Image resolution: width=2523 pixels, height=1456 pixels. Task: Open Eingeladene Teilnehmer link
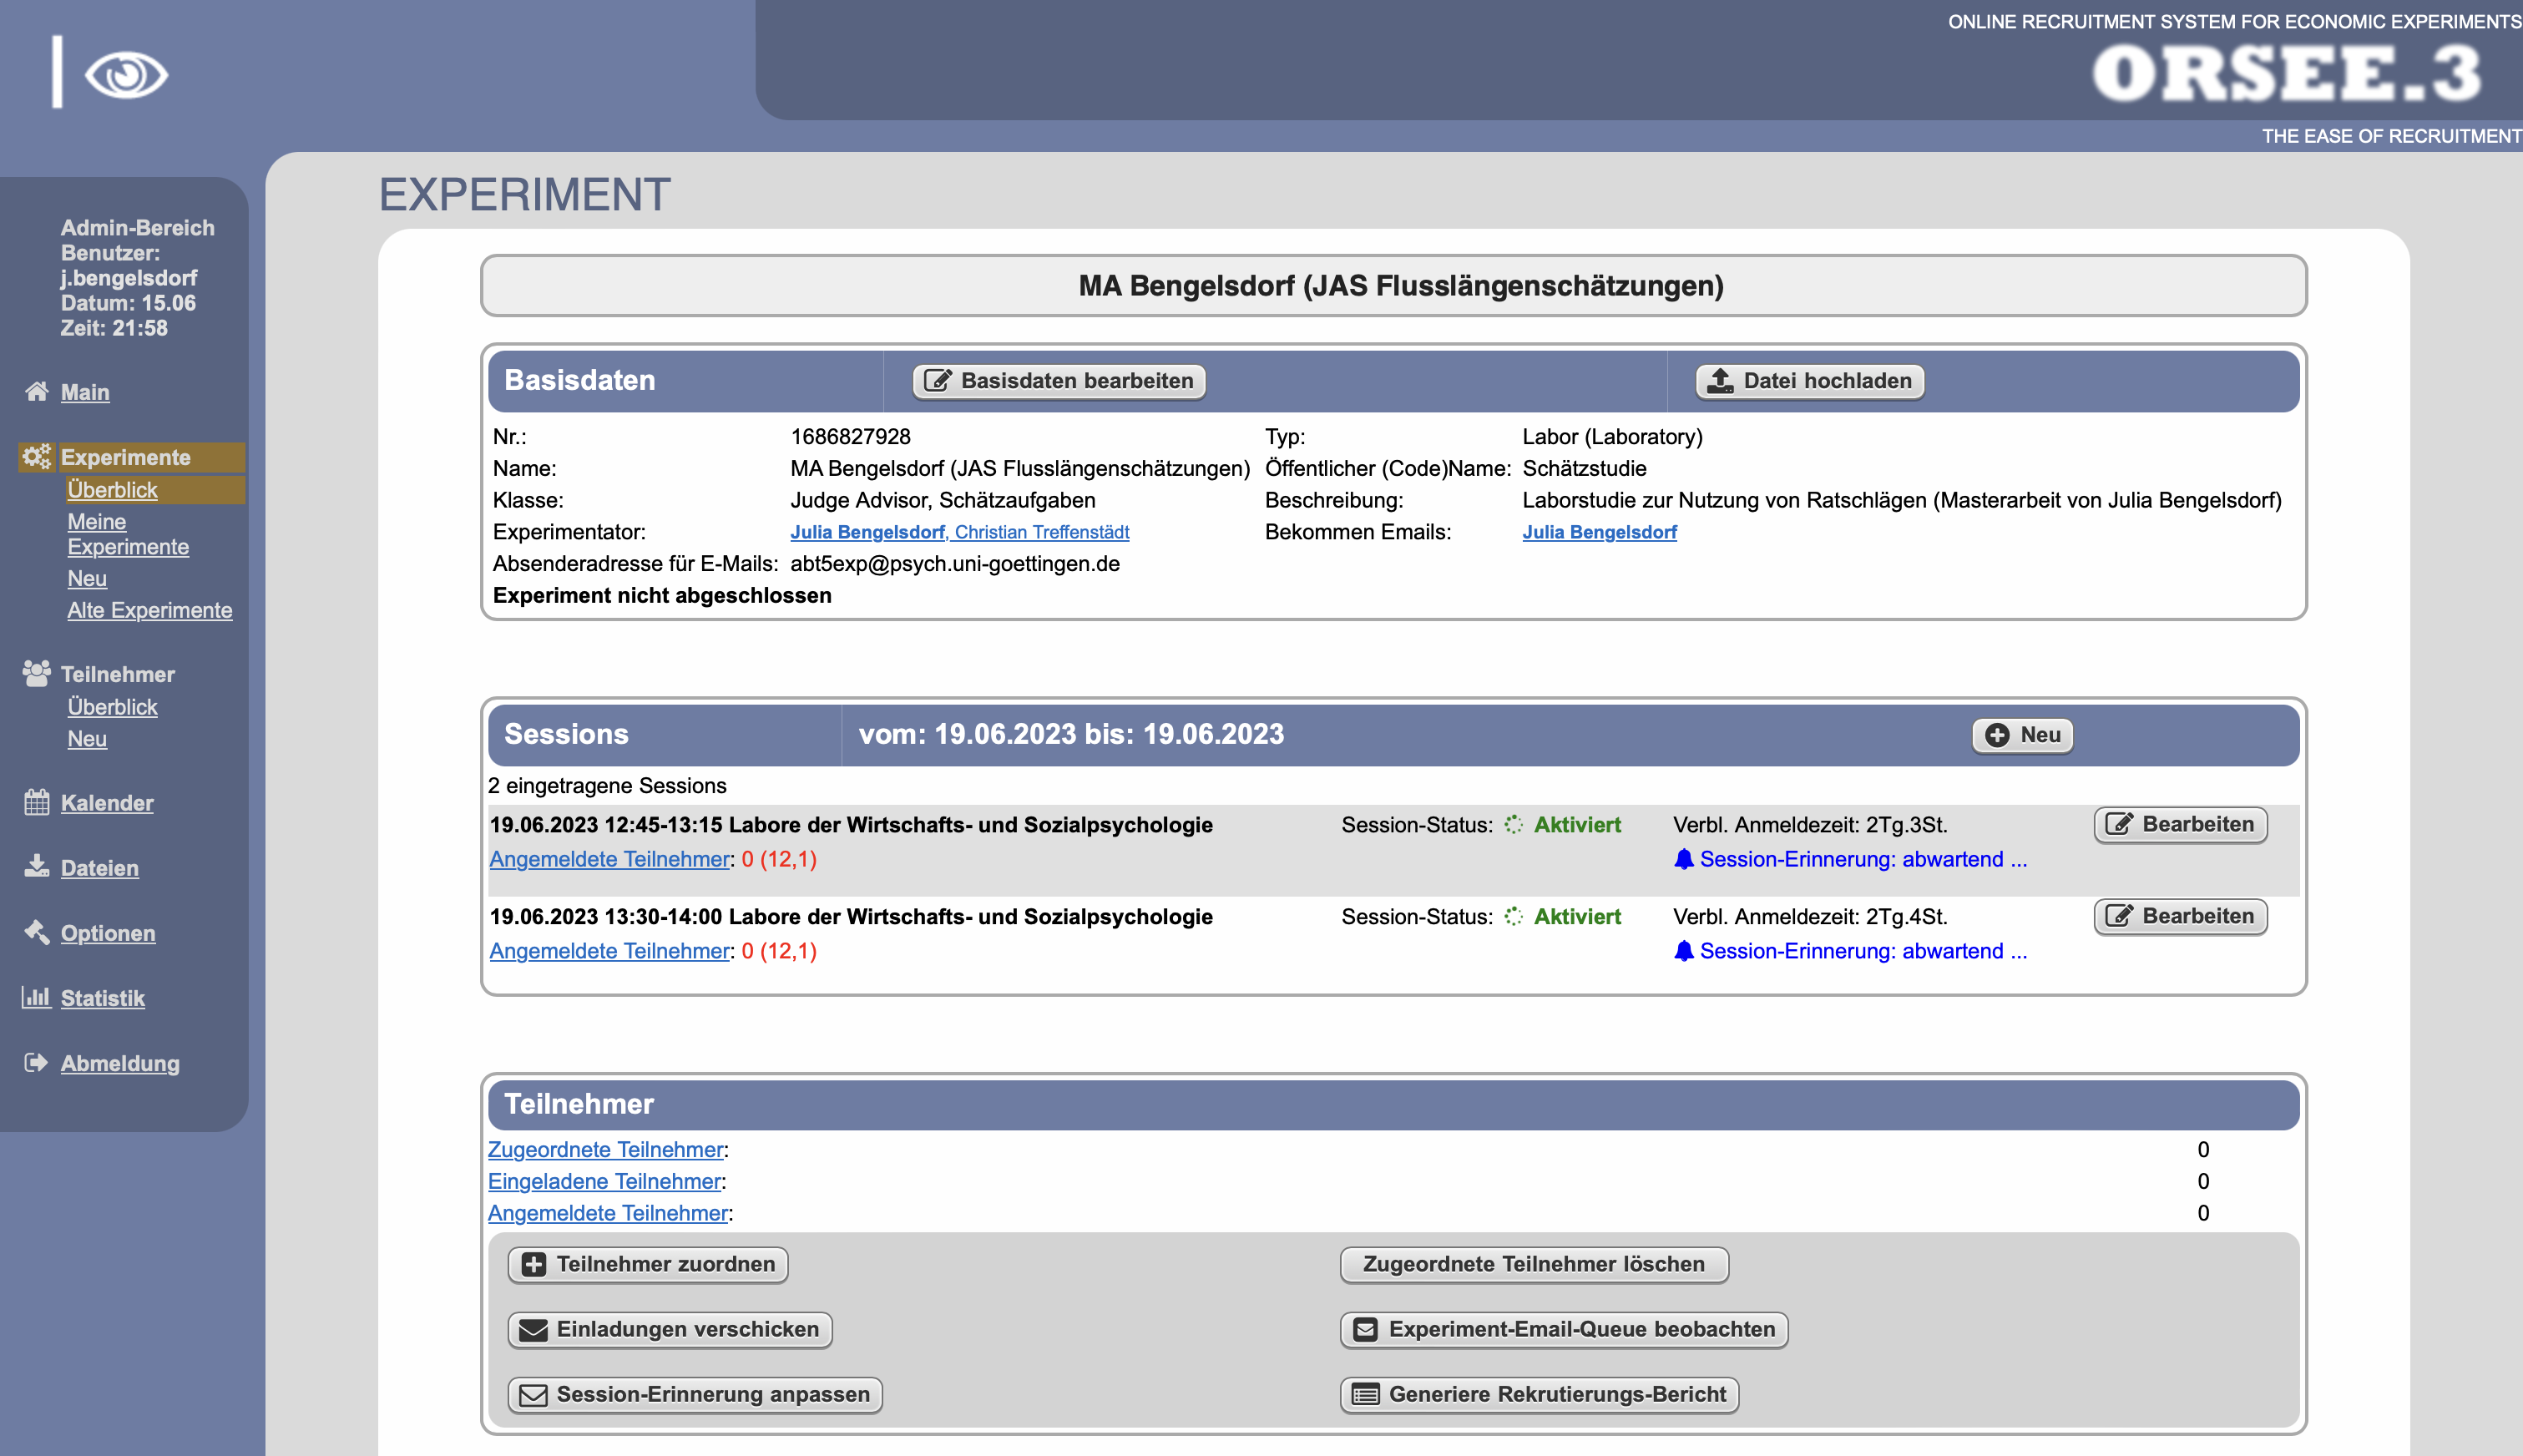pos(604,1181)
